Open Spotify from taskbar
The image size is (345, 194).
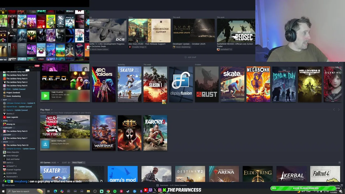[x=115, y=191]
